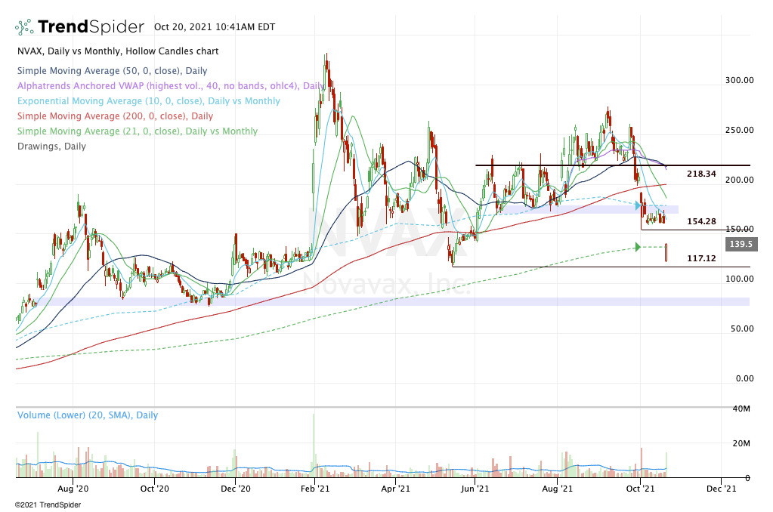Click the TrendSpider brand name text

[91, 27]
